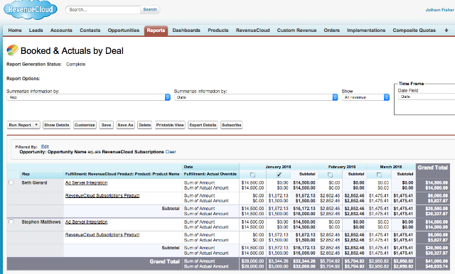
Task: Open the Dashboards tab
Action: (x=186, y=30)
